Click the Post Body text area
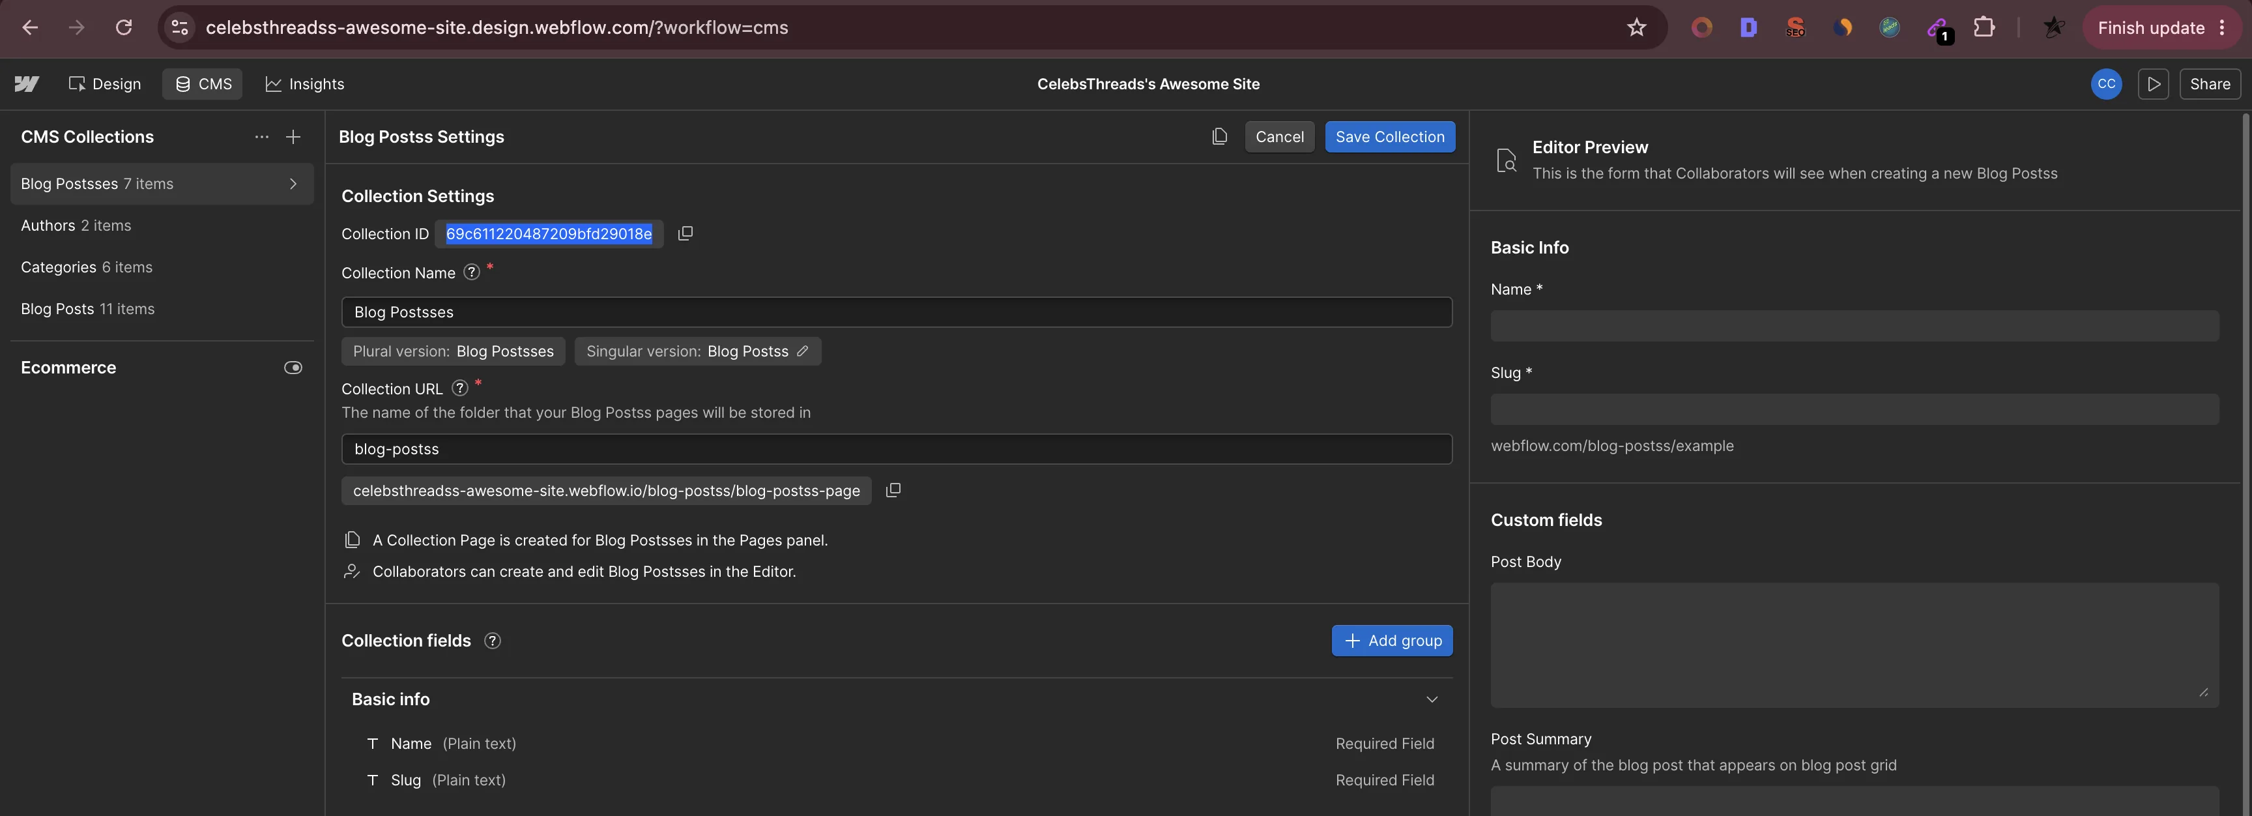 pos(1855,645)
